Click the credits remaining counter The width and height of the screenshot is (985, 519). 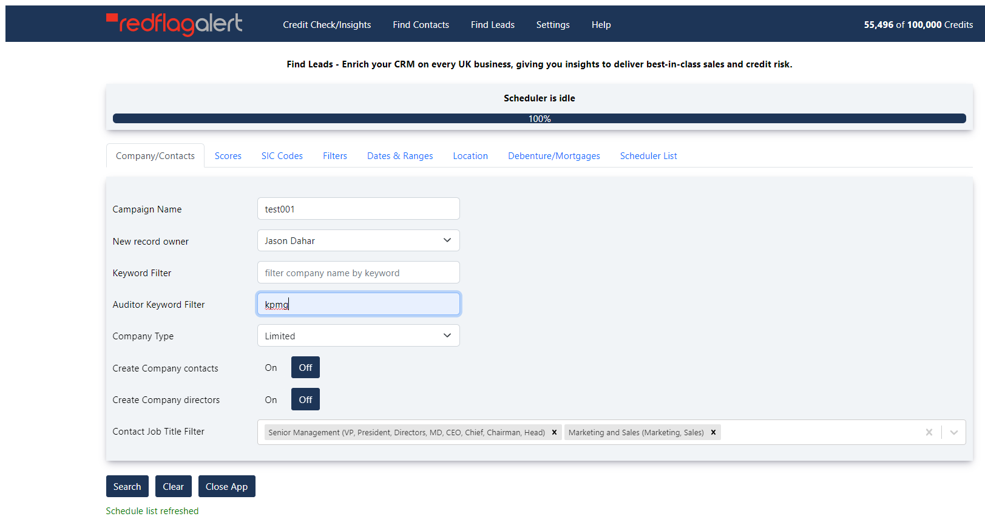[918, 24]
